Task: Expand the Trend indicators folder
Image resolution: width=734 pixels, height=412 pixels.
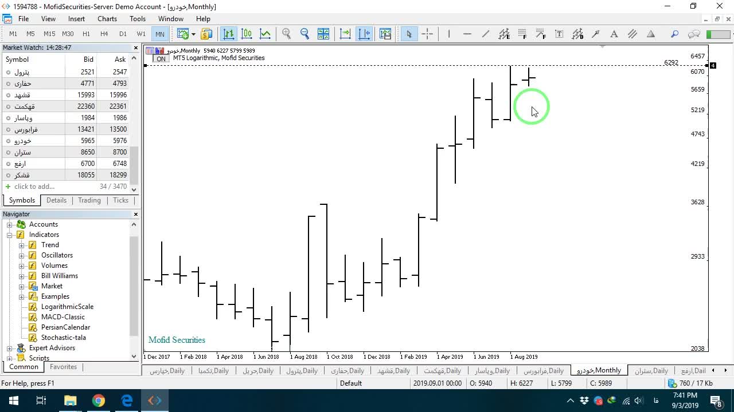Action: 22,245
